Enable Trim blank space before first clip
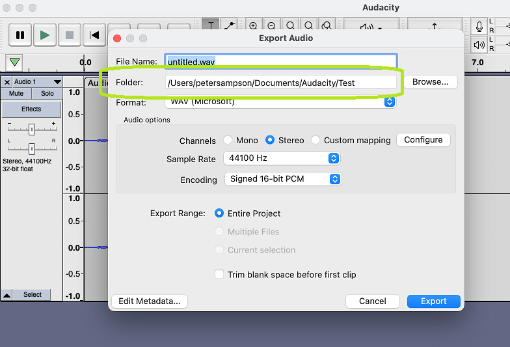 click(219, 274)
